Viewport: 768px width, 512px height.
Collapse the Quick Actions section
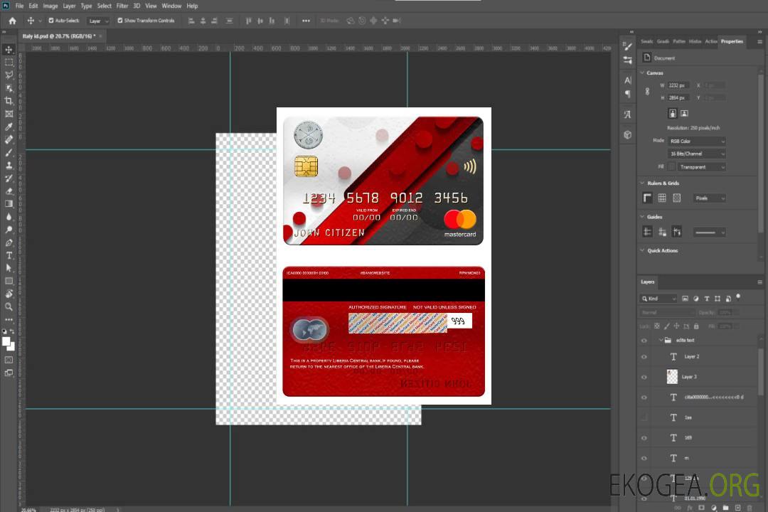click(x=643, y=250)
